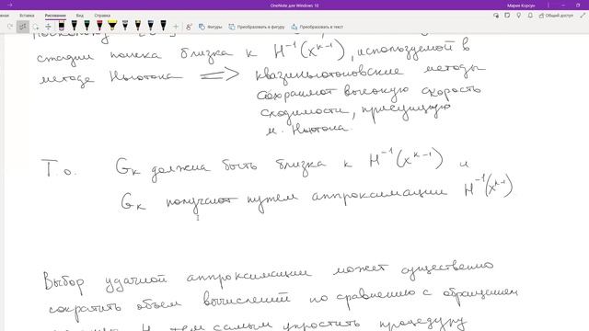
Task: Click Преобразовать в текст button
Action: [317, 27]
